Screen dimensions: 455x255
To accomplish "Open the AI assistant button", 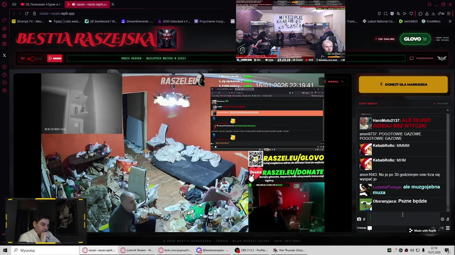I will [441, 13].
